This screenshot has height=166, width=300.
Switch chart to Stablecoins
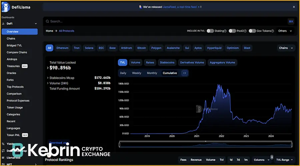coord(167,62)
